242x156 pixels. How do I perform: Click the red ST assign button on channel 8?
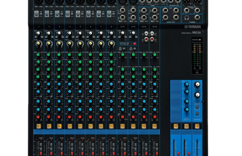114,154
